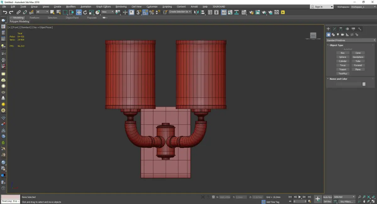Pick the Rectangular Selection Region tool
Image resolution: width=377 pixels, height=204 pixels.
tap(65, 12)
